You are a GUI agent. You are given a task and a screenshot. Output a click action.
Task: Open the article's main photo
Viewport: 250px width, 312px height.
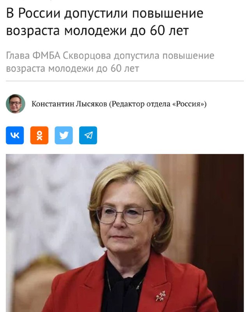pyautogui.click(x=125, y=233)
